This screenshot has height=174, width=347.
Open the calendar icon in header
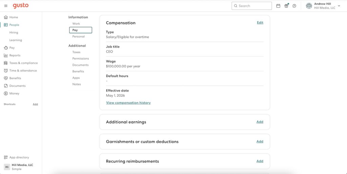(x=278, y=6)
